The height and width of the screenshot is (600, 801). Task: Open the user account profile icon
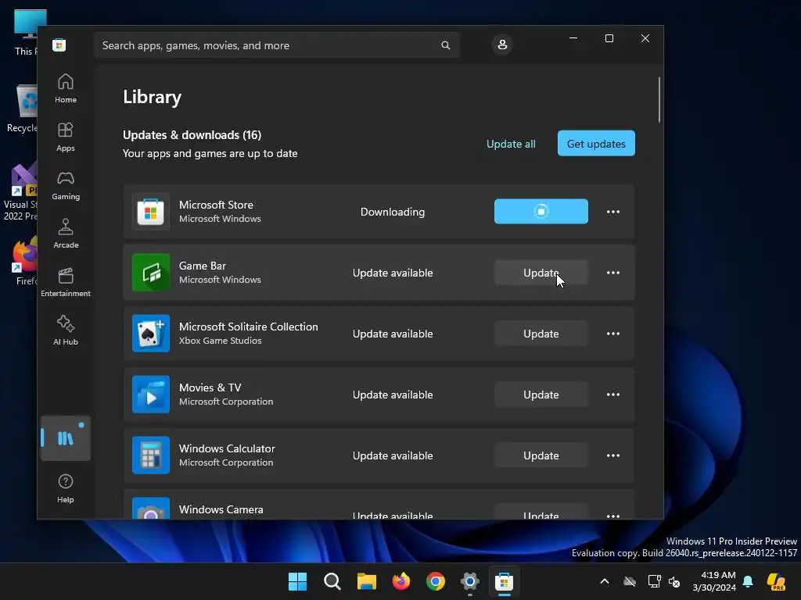(x=502, y=45)
